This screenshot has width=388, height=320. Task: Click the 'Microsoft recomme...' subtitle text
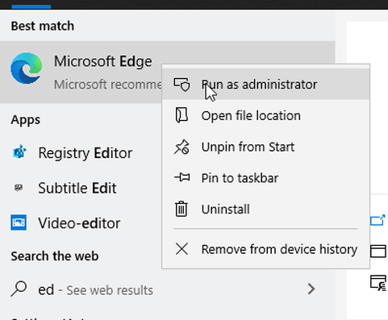pos(108,85)
